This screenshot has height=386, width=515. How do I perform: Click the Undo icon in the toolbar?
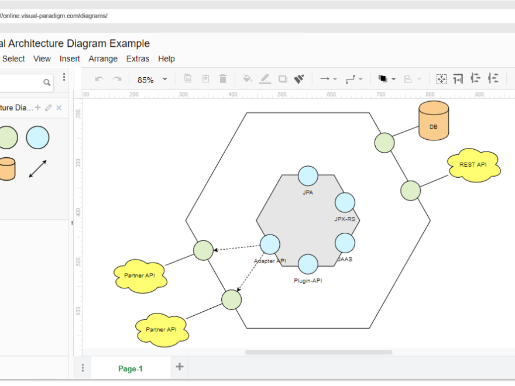coord(99,78)
